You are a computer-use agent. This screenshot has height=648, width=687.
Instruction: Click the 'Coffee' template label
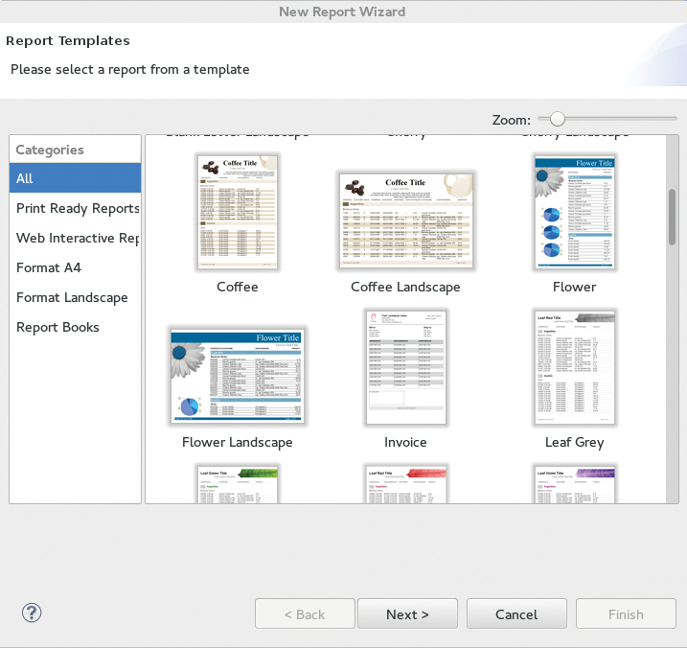coord(237,287)
